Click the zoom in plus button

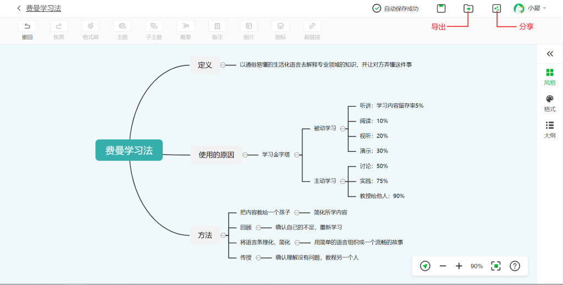pyautogui.click(x=459, y=266)
